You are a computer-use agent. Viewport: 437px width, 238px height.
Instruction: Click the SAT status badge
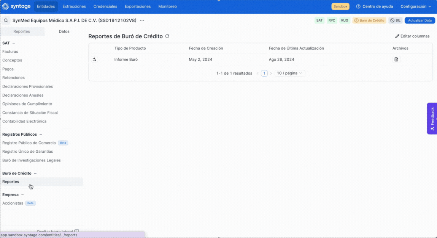pyautogui.click(x=319, y=20)
